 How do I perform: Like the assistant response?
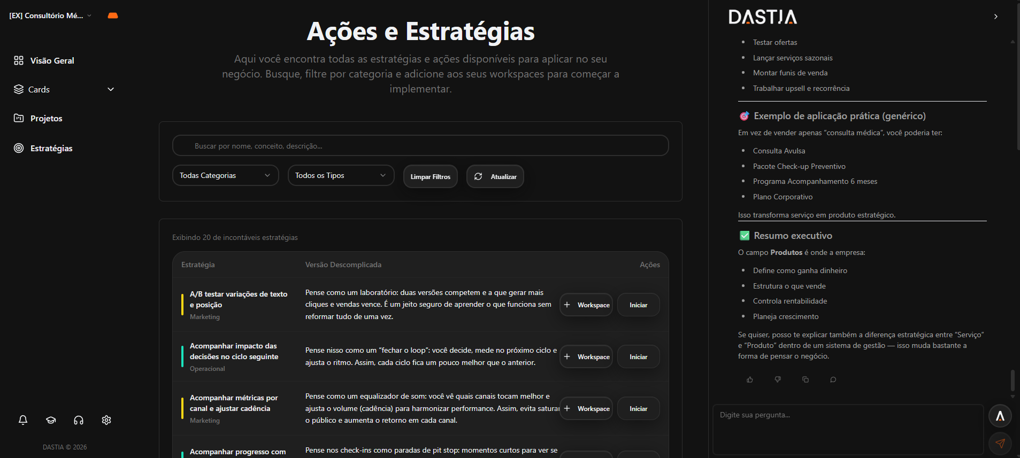(x=750, y=379)
